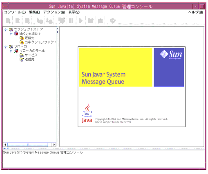Image resolution: width=208 pixels, height=174 pixels.
Task: Select 送信先 under ブローカのラベル
Action: click(x=29, y=59)
